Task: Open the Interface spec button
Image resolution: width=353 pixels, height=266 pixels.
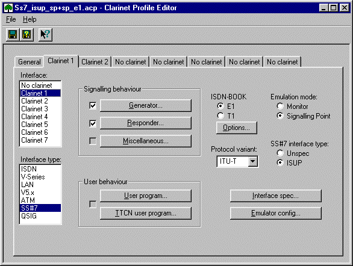Action: click(x=275, y=196)
